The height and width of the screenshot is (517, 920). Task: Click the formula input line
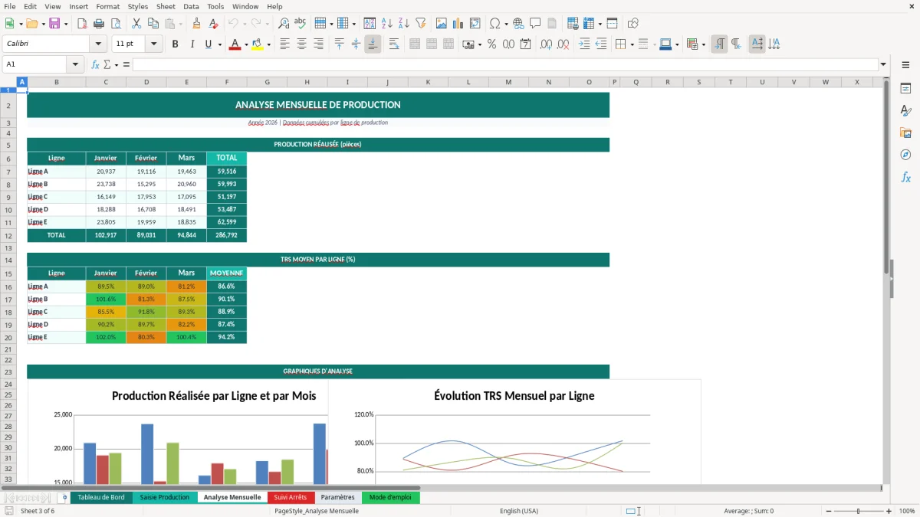point(504,64)
